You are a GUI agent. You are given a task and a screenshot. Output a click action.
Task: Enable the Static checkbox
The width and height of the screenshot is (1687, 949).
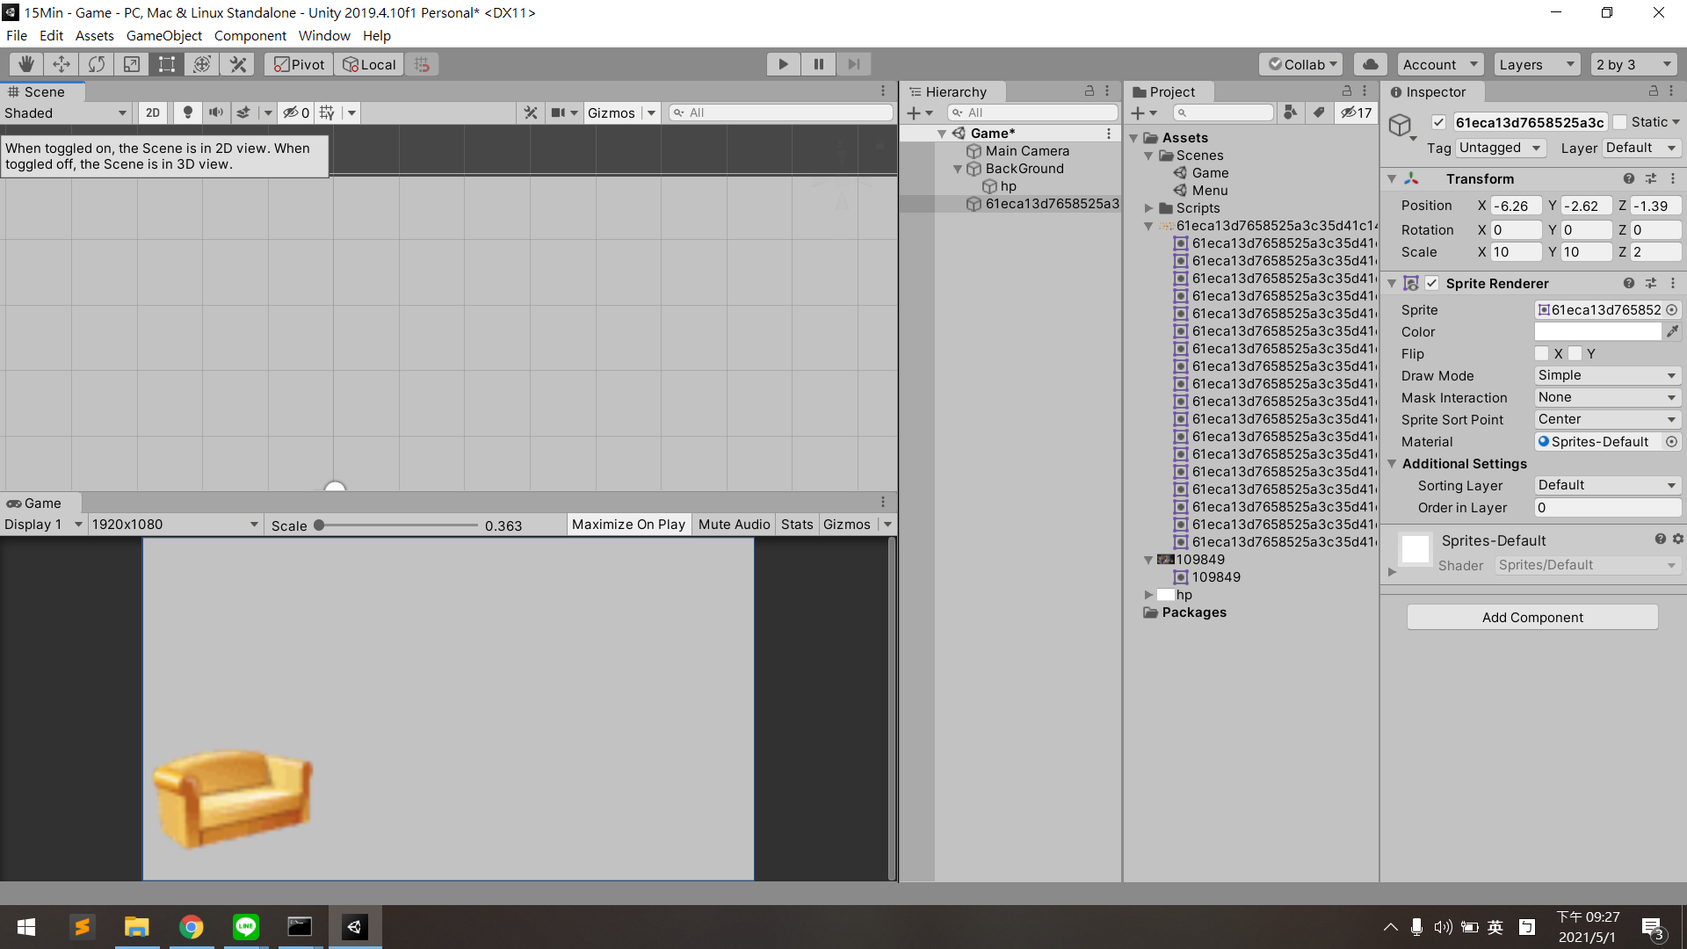click(x=1620, y=122)
